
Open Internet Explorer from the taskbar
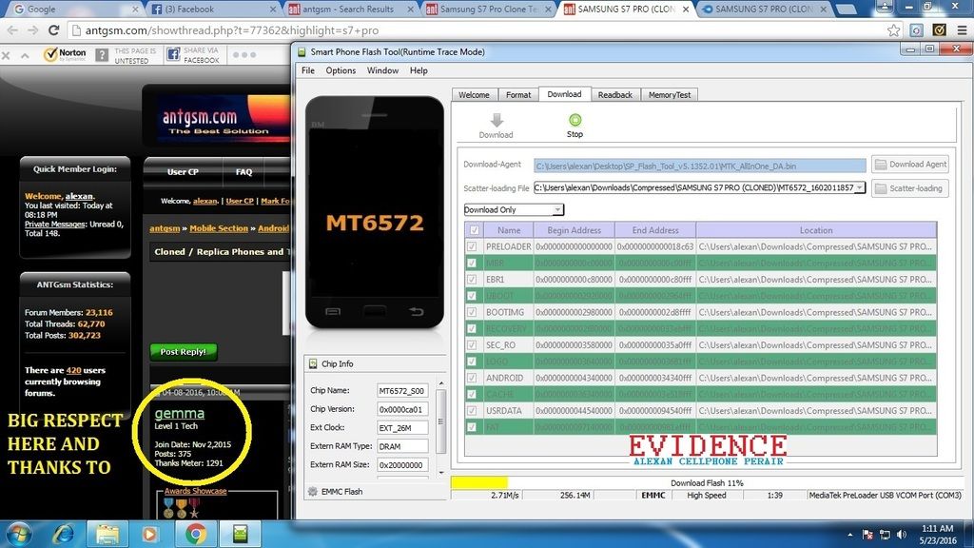coord(64,534)
